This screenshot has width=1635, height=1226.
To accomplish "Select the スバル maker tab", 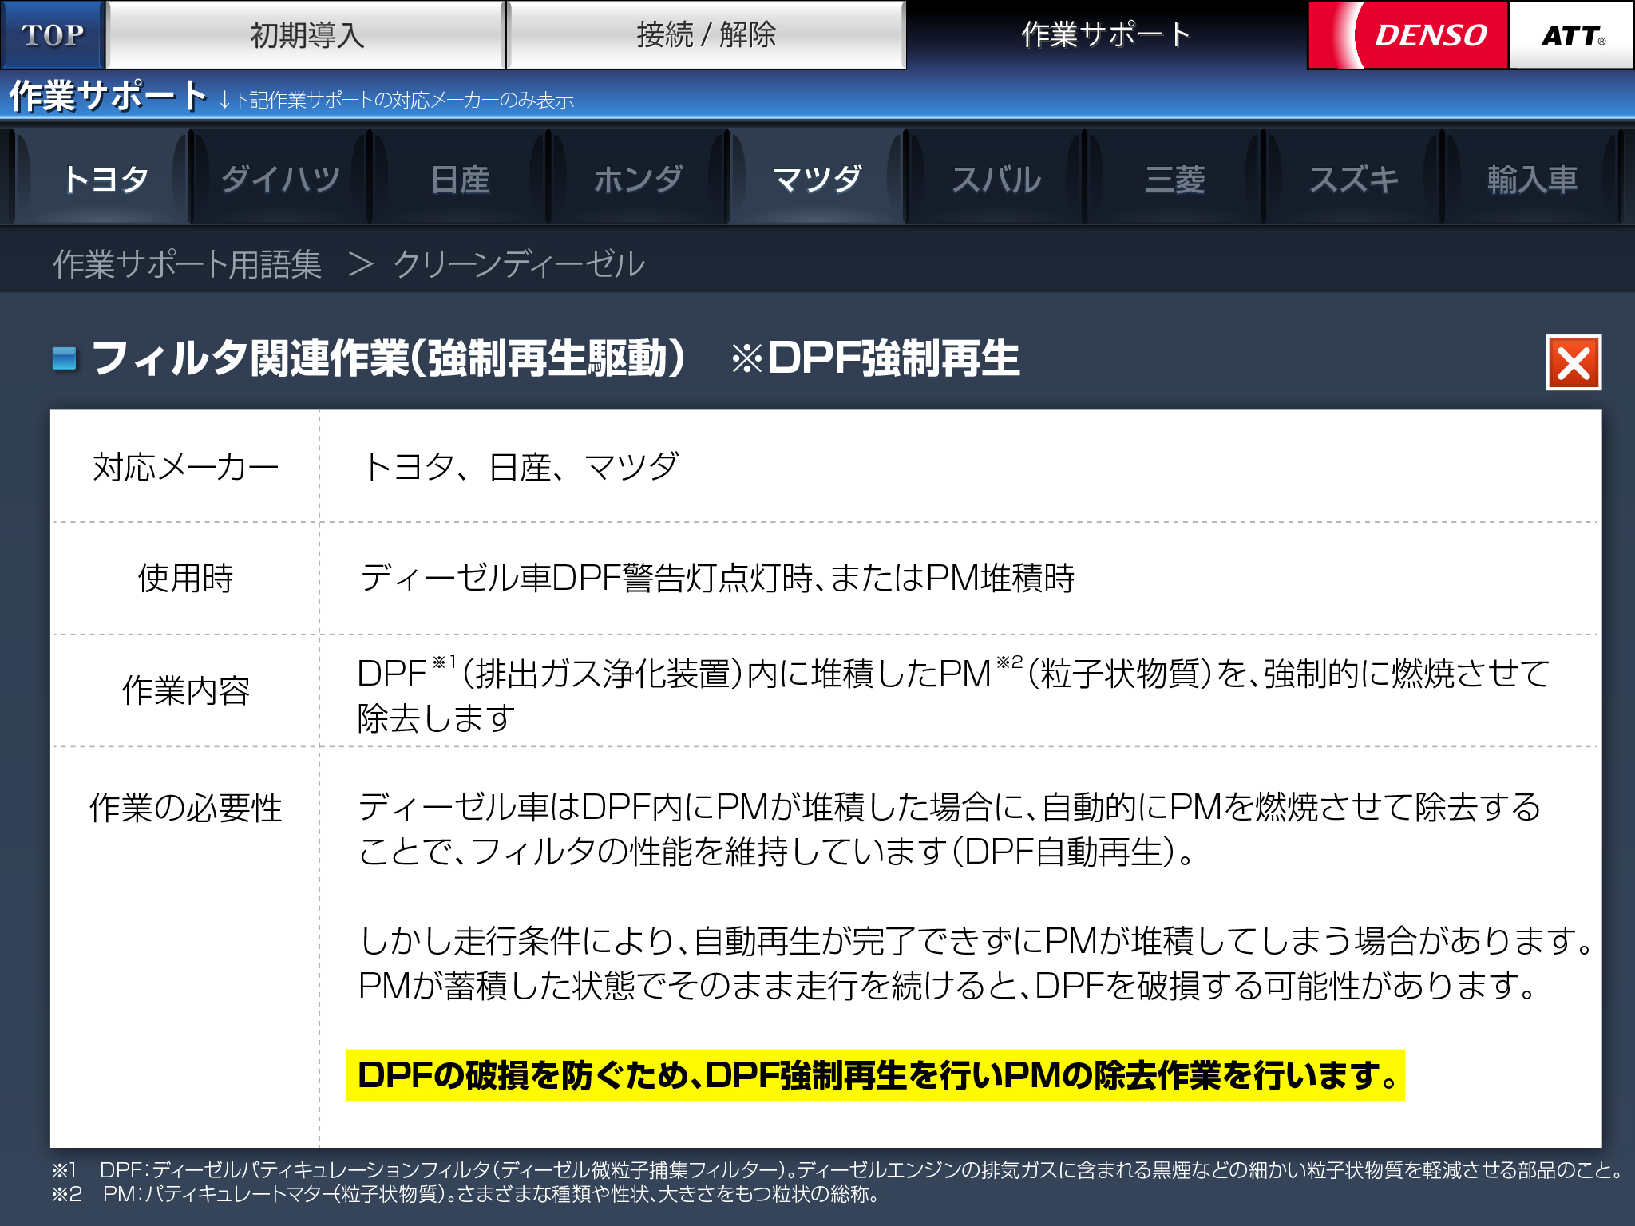I will pos(996,179).
